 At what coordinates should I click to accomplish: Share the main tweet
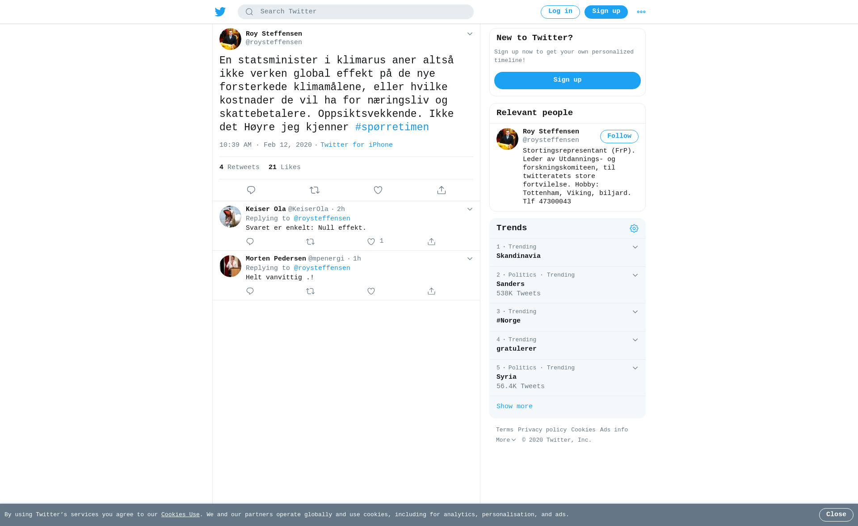(x=442, y=190)
